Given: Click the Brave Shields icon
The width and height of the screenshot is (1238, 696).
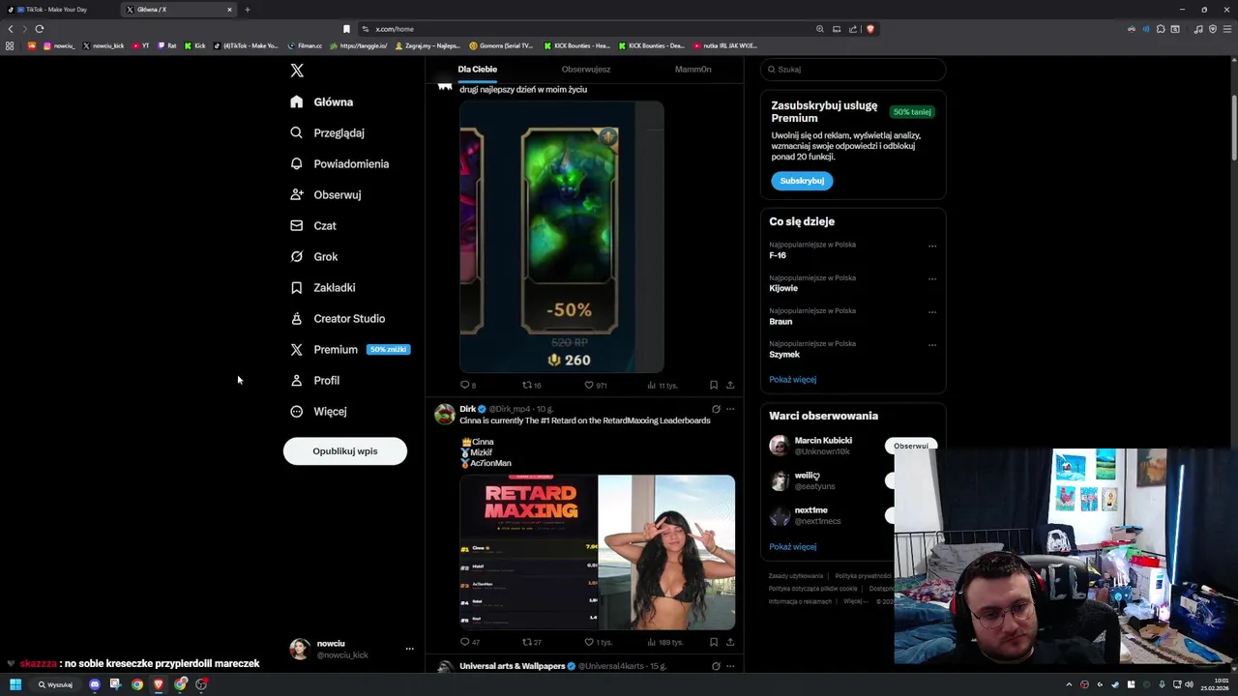Looking at the screenshot, I should click(x=870, y=29).
